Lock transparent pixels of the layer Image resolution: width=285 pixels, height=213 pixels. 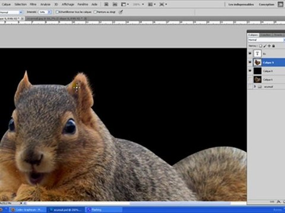[261, 46]
